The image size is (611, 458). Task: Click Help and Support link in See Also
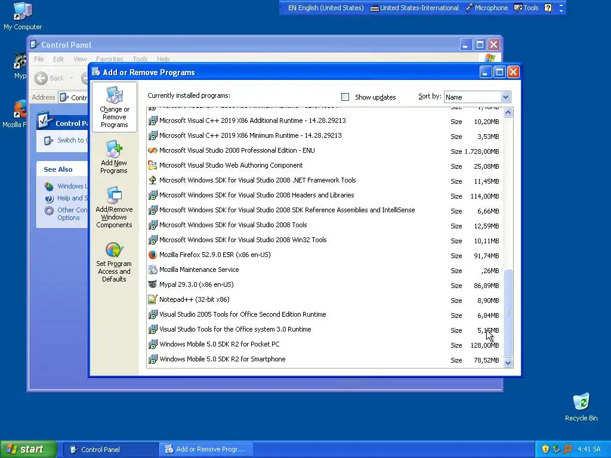click(72, 198)
